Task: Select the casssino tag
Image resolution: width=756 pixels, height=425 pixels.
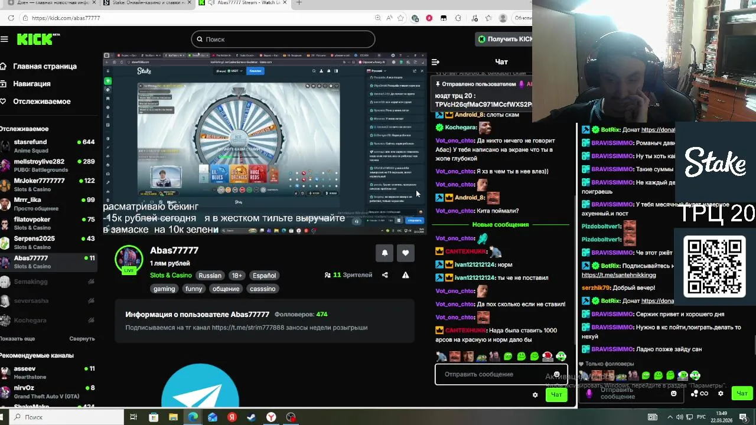Action: coord(262,289)
